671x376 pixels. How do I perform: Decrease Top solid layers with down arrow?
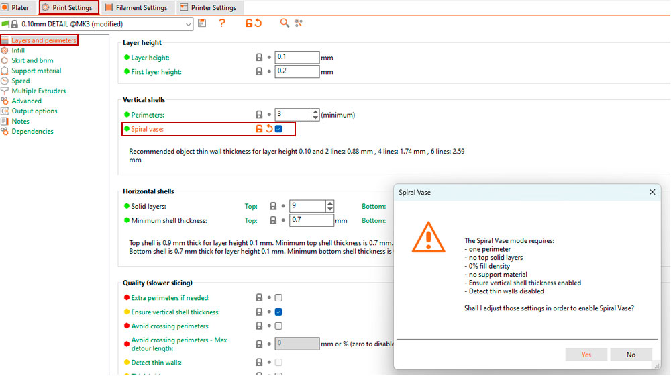click(x=329, y=209)
